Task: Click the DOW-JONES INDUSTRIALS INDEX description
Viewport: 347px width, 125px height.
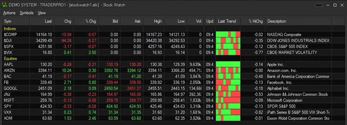Action: tap(298, 41)
